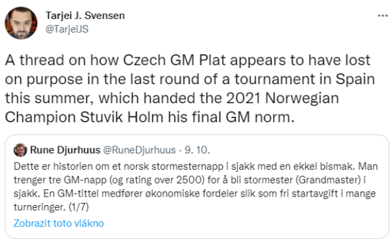Click the 'tournament in Spain' line of tweet

189,80
